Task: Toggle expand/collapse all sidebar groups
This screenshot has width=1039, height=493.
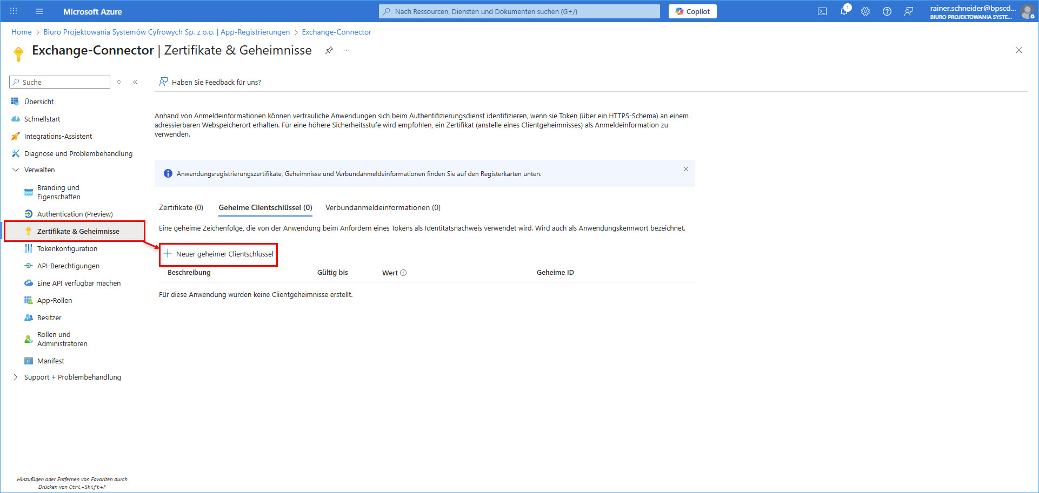Action: pyautogui.click(x=119, y=82)
